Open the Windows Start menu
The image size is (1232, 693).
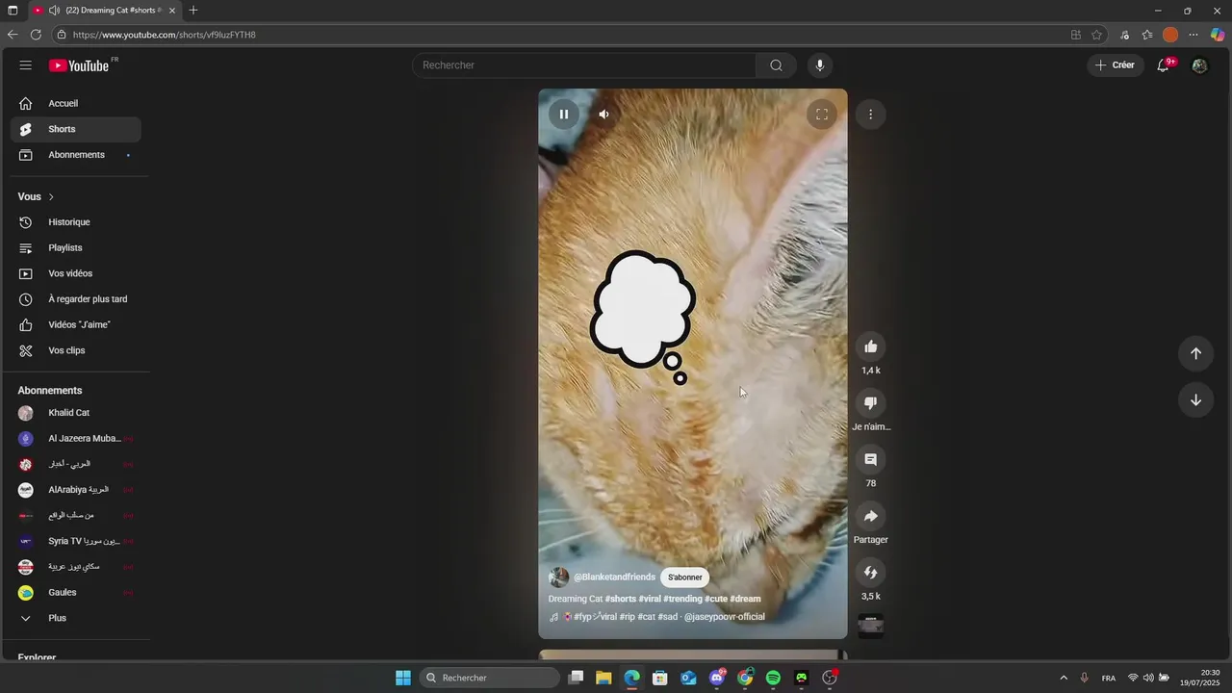click(403, 678)
